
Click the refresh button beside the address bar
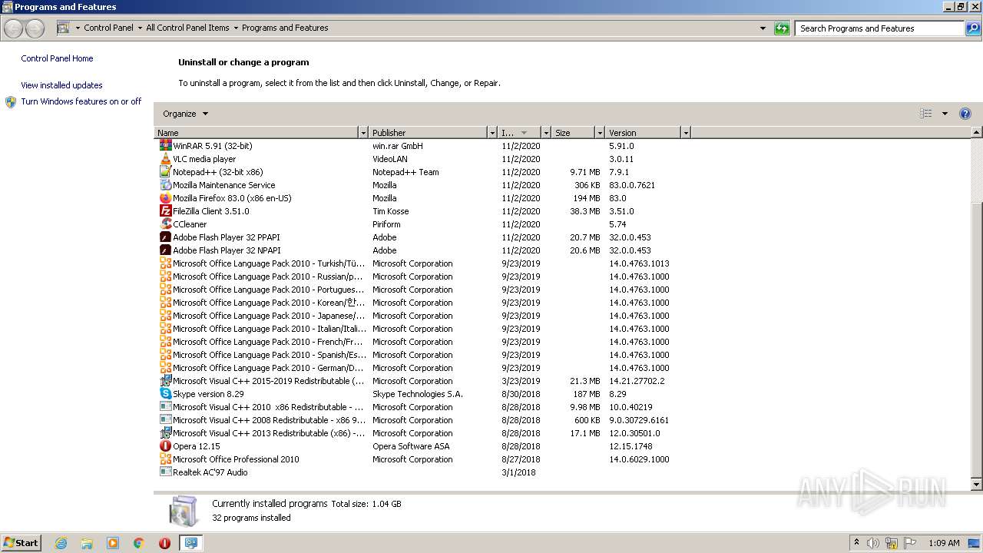[782, 28]
